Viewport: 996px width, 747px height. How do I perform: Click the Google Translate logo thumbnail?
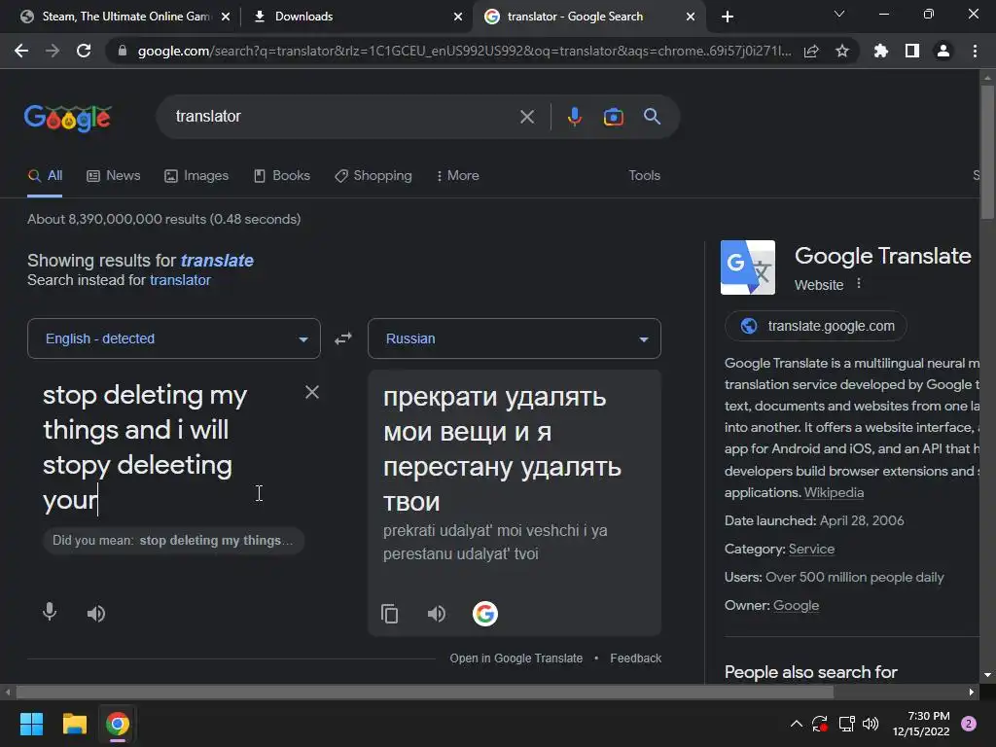[748, 267]
